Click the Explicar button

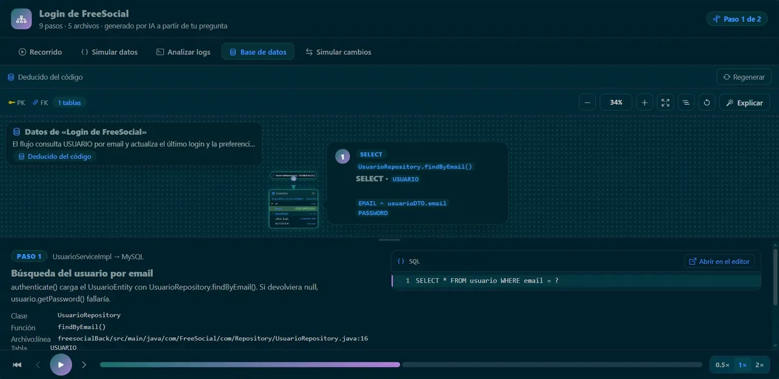tap(744, 102)
